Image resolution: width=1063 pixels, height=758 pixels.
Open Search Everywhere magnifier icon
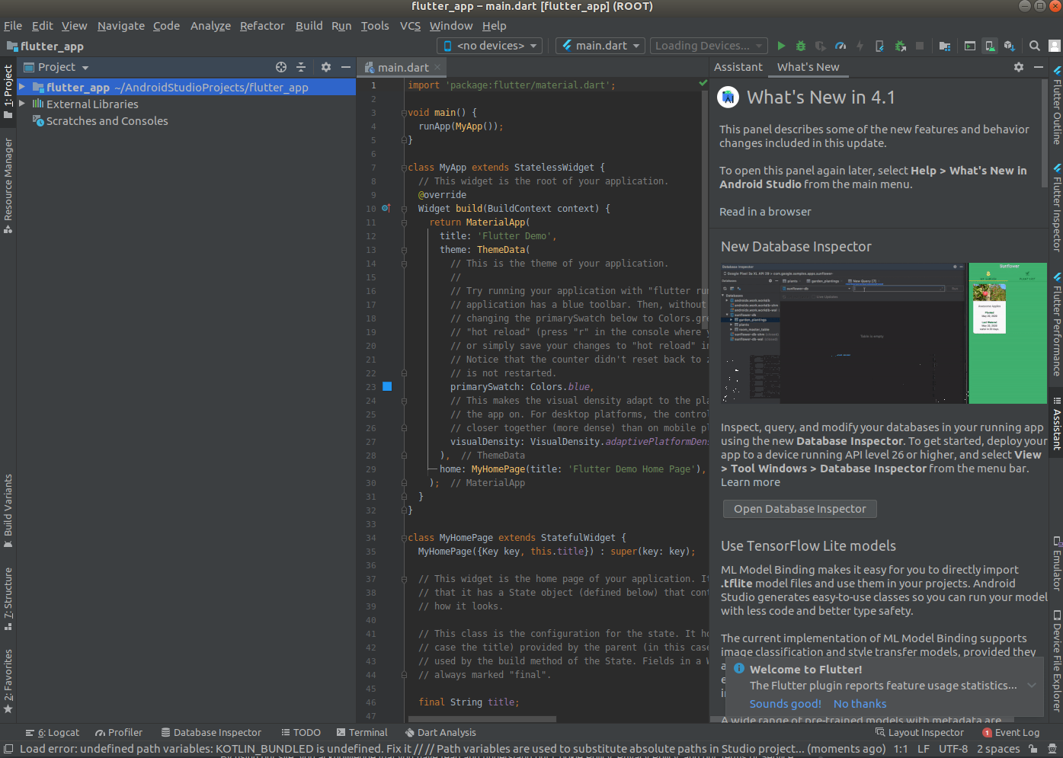[1035, 46]
